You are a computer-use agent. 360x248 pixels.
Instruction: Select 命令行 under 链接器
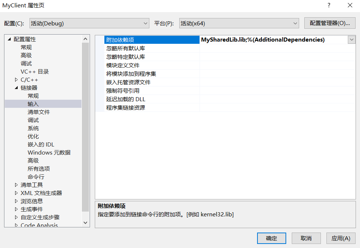point(36,177)
